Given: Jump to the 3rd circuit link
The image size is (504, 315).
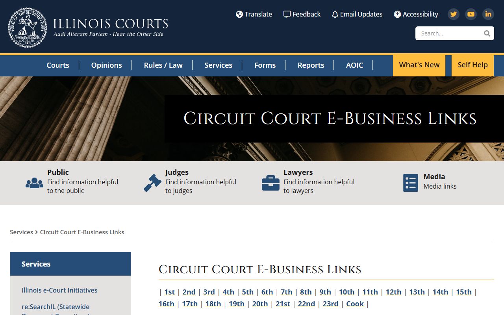Looking at the screenshot, I should [209, 292].
